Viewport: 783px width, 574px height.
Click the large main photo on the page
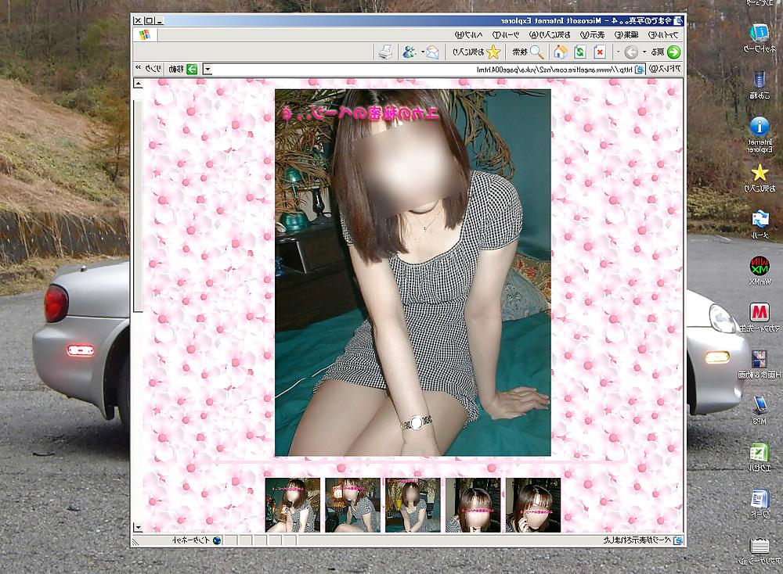pyautogui.click(x=413, y=273)
